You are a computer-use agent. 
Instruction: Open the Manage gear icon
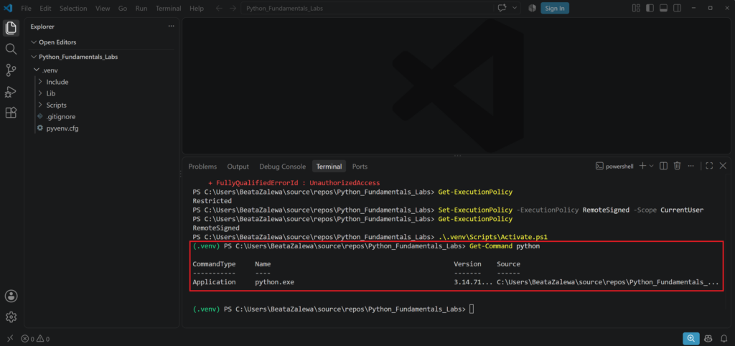pos(11,317)
